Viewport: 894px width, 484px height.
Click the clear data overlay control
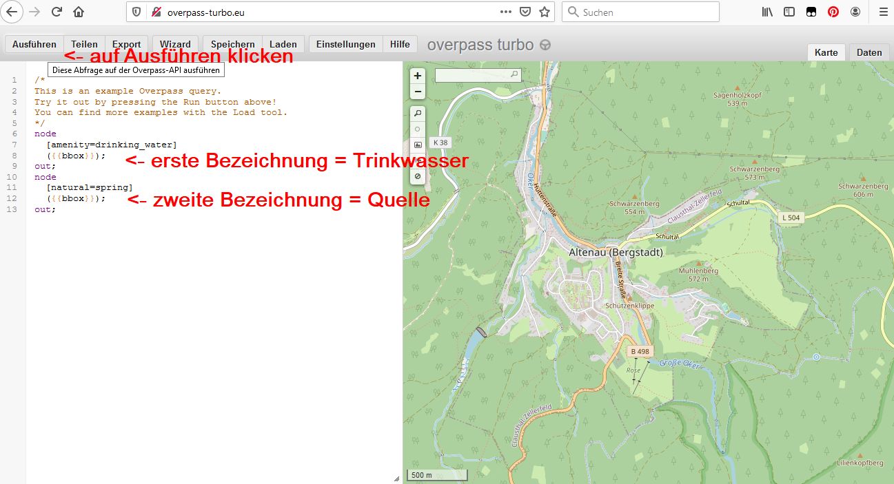pyautogui.click(x=417, y=176)
